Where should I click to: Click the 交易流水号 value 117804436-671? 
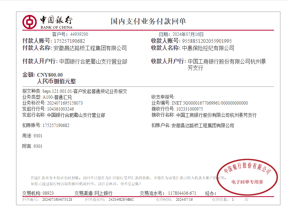(182, 193)
